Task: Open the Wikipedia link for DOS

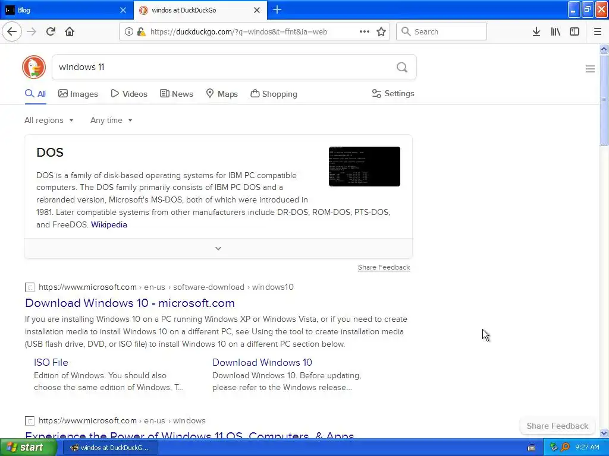Action: click(x=109, y=224)
